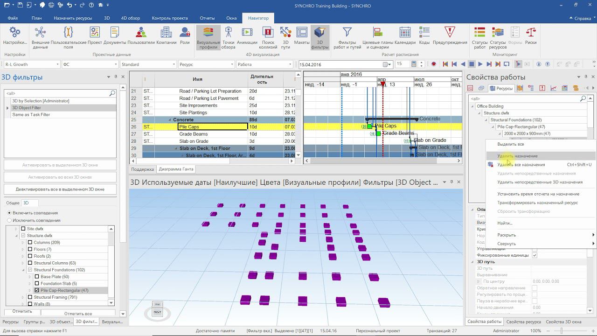The image size is (597, 336).
Task: Open Визуальные профили
Action: coord(208,37)
